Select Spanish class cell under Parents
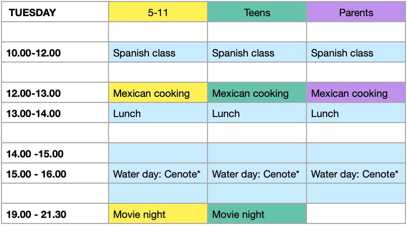The image size is (407, 226). point(356,52)
